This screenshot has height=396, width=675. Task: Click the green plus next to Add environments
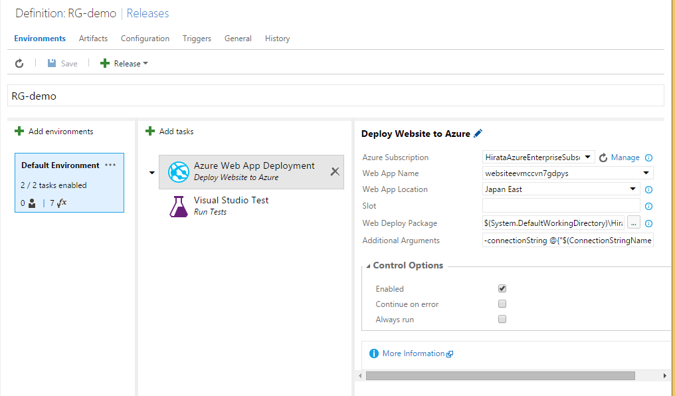click(x=19, y=132)
